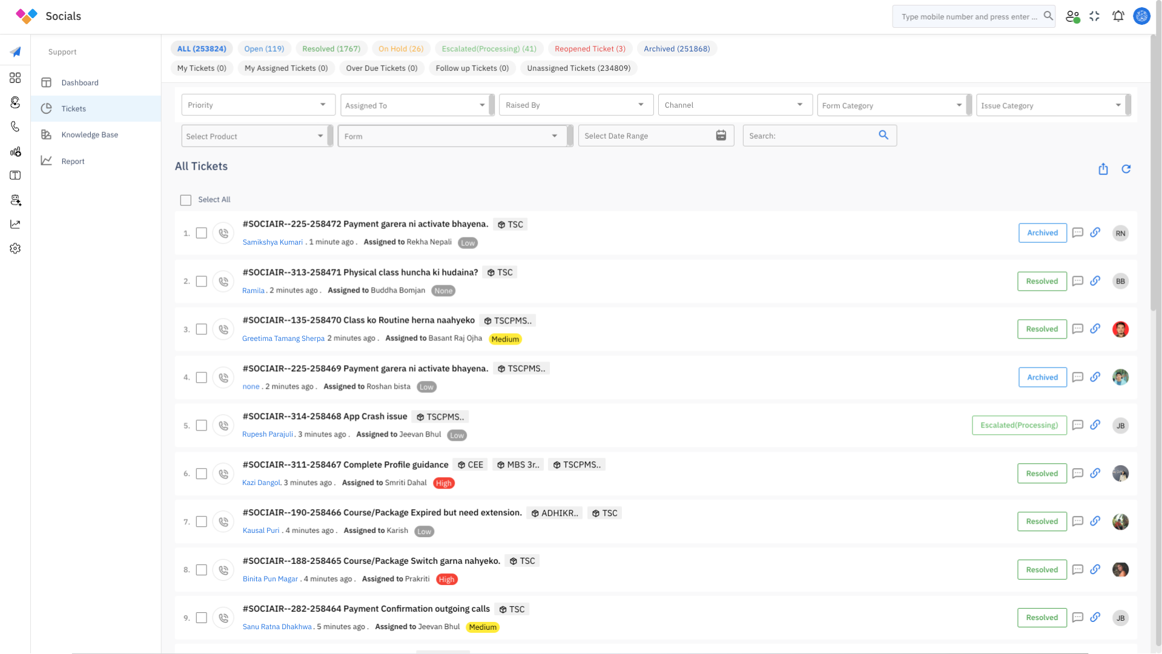Viewport: 1162px width, 654px height.
Task: Click the export tickets share icon
Action: point(1103,170)
